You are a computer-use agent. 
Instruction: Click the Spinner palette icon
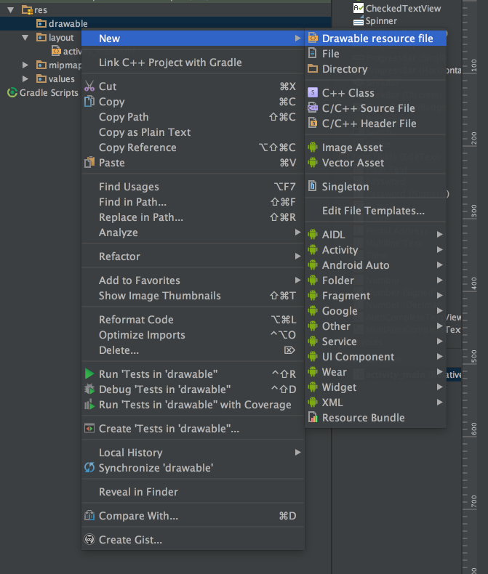pos(359,21)
